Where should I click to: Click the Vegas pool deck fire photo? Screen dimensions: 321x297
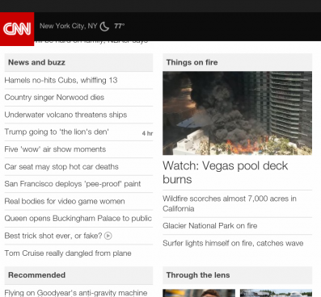pos(237,113)
